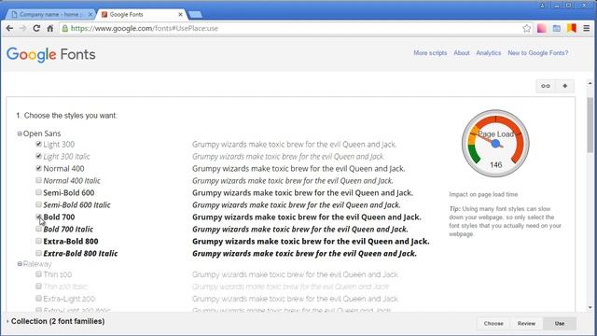The width and height of the screenshot is (597, 336).
Task: Click the Raleway family label
Action: [x=37, y=263]
